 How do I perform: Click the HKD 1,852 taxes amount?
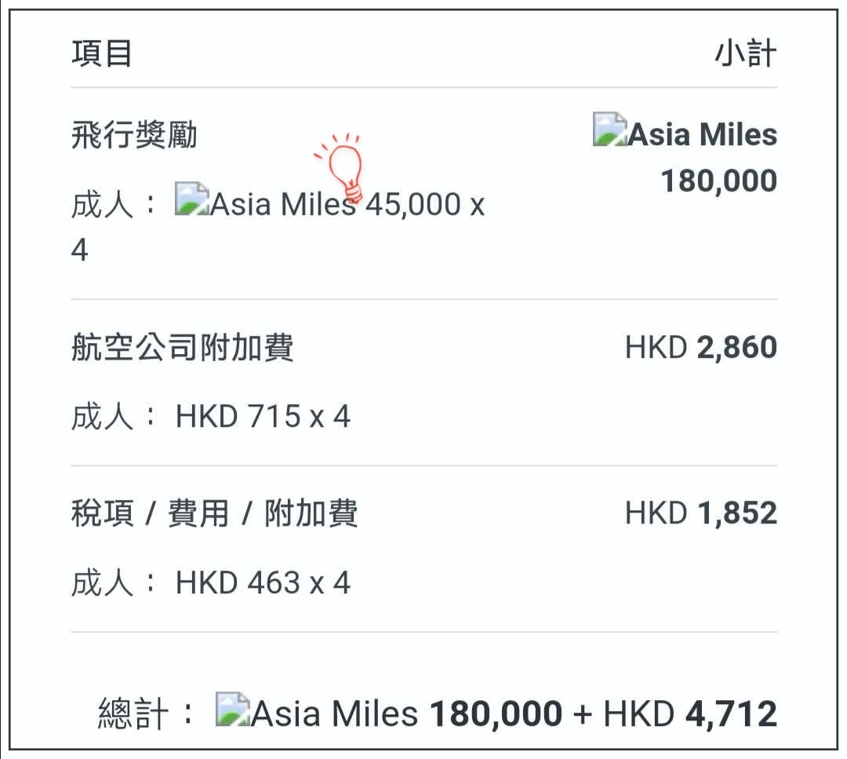pos(701,513)
